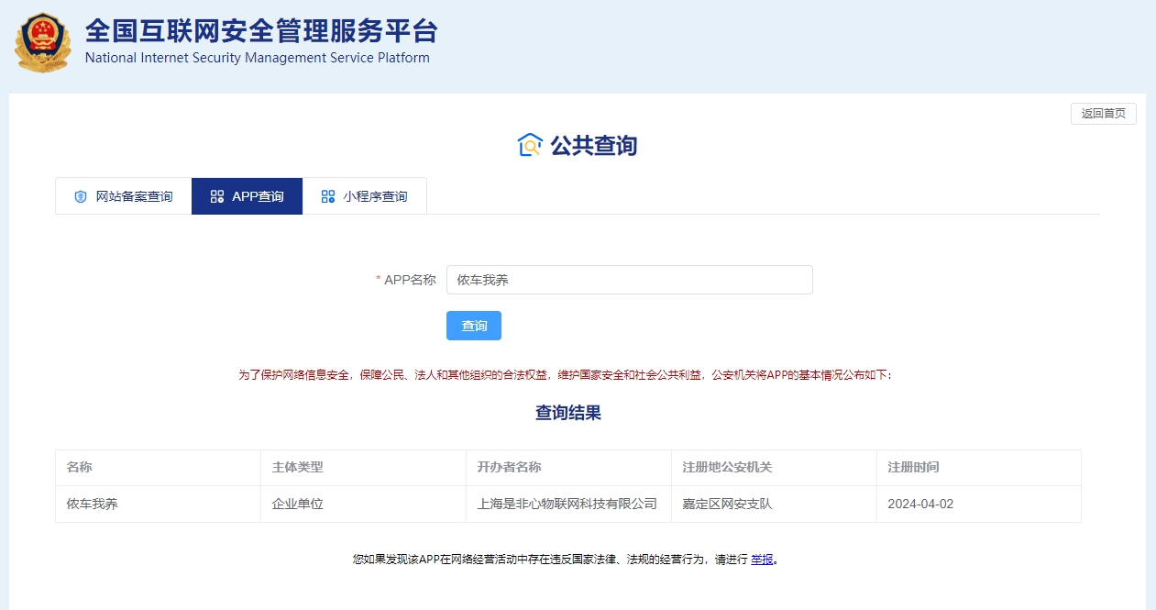Viewport: 1156px width, 610px height.
Task: Click the 全国互联网安全管理服务平台 title
Action: point(262,30)
